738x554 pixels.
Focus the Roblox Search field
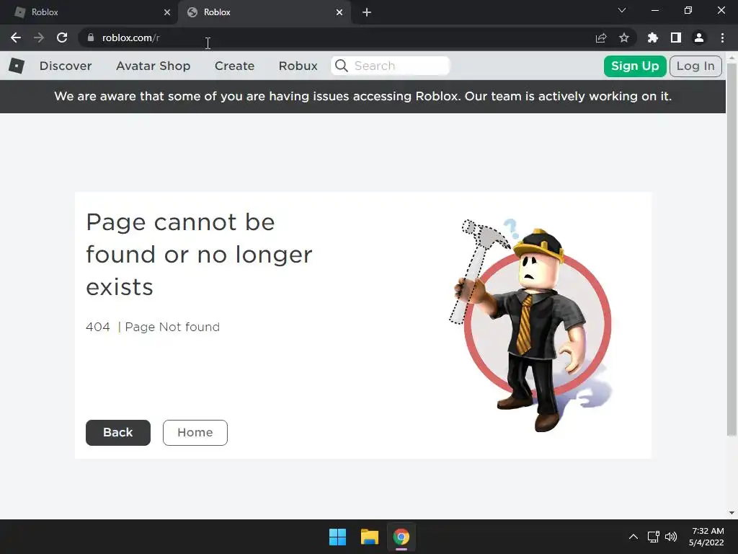pos(390,66)
